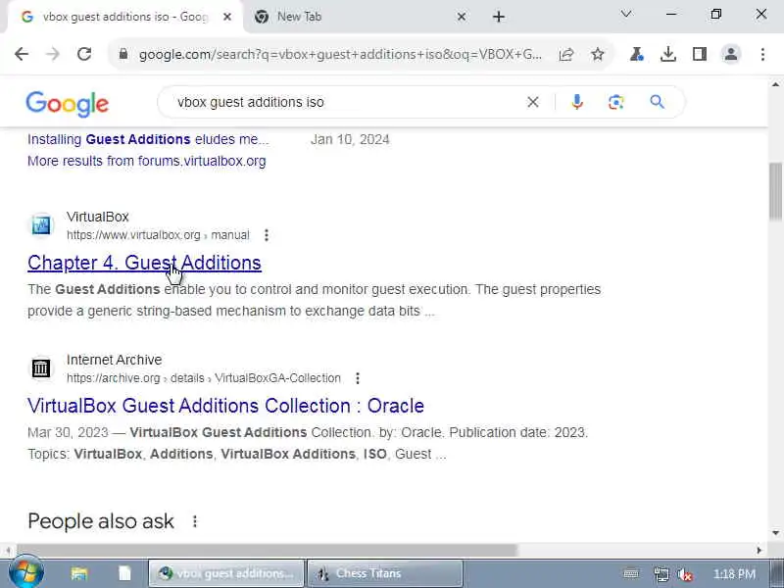The height and width of the screenshot is (588, 784).
Task: Start voice search with microphone icon
Action: tap(577, 102)
